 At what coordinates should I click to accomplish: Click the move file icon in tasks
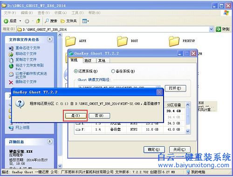(x=11, y=54)
